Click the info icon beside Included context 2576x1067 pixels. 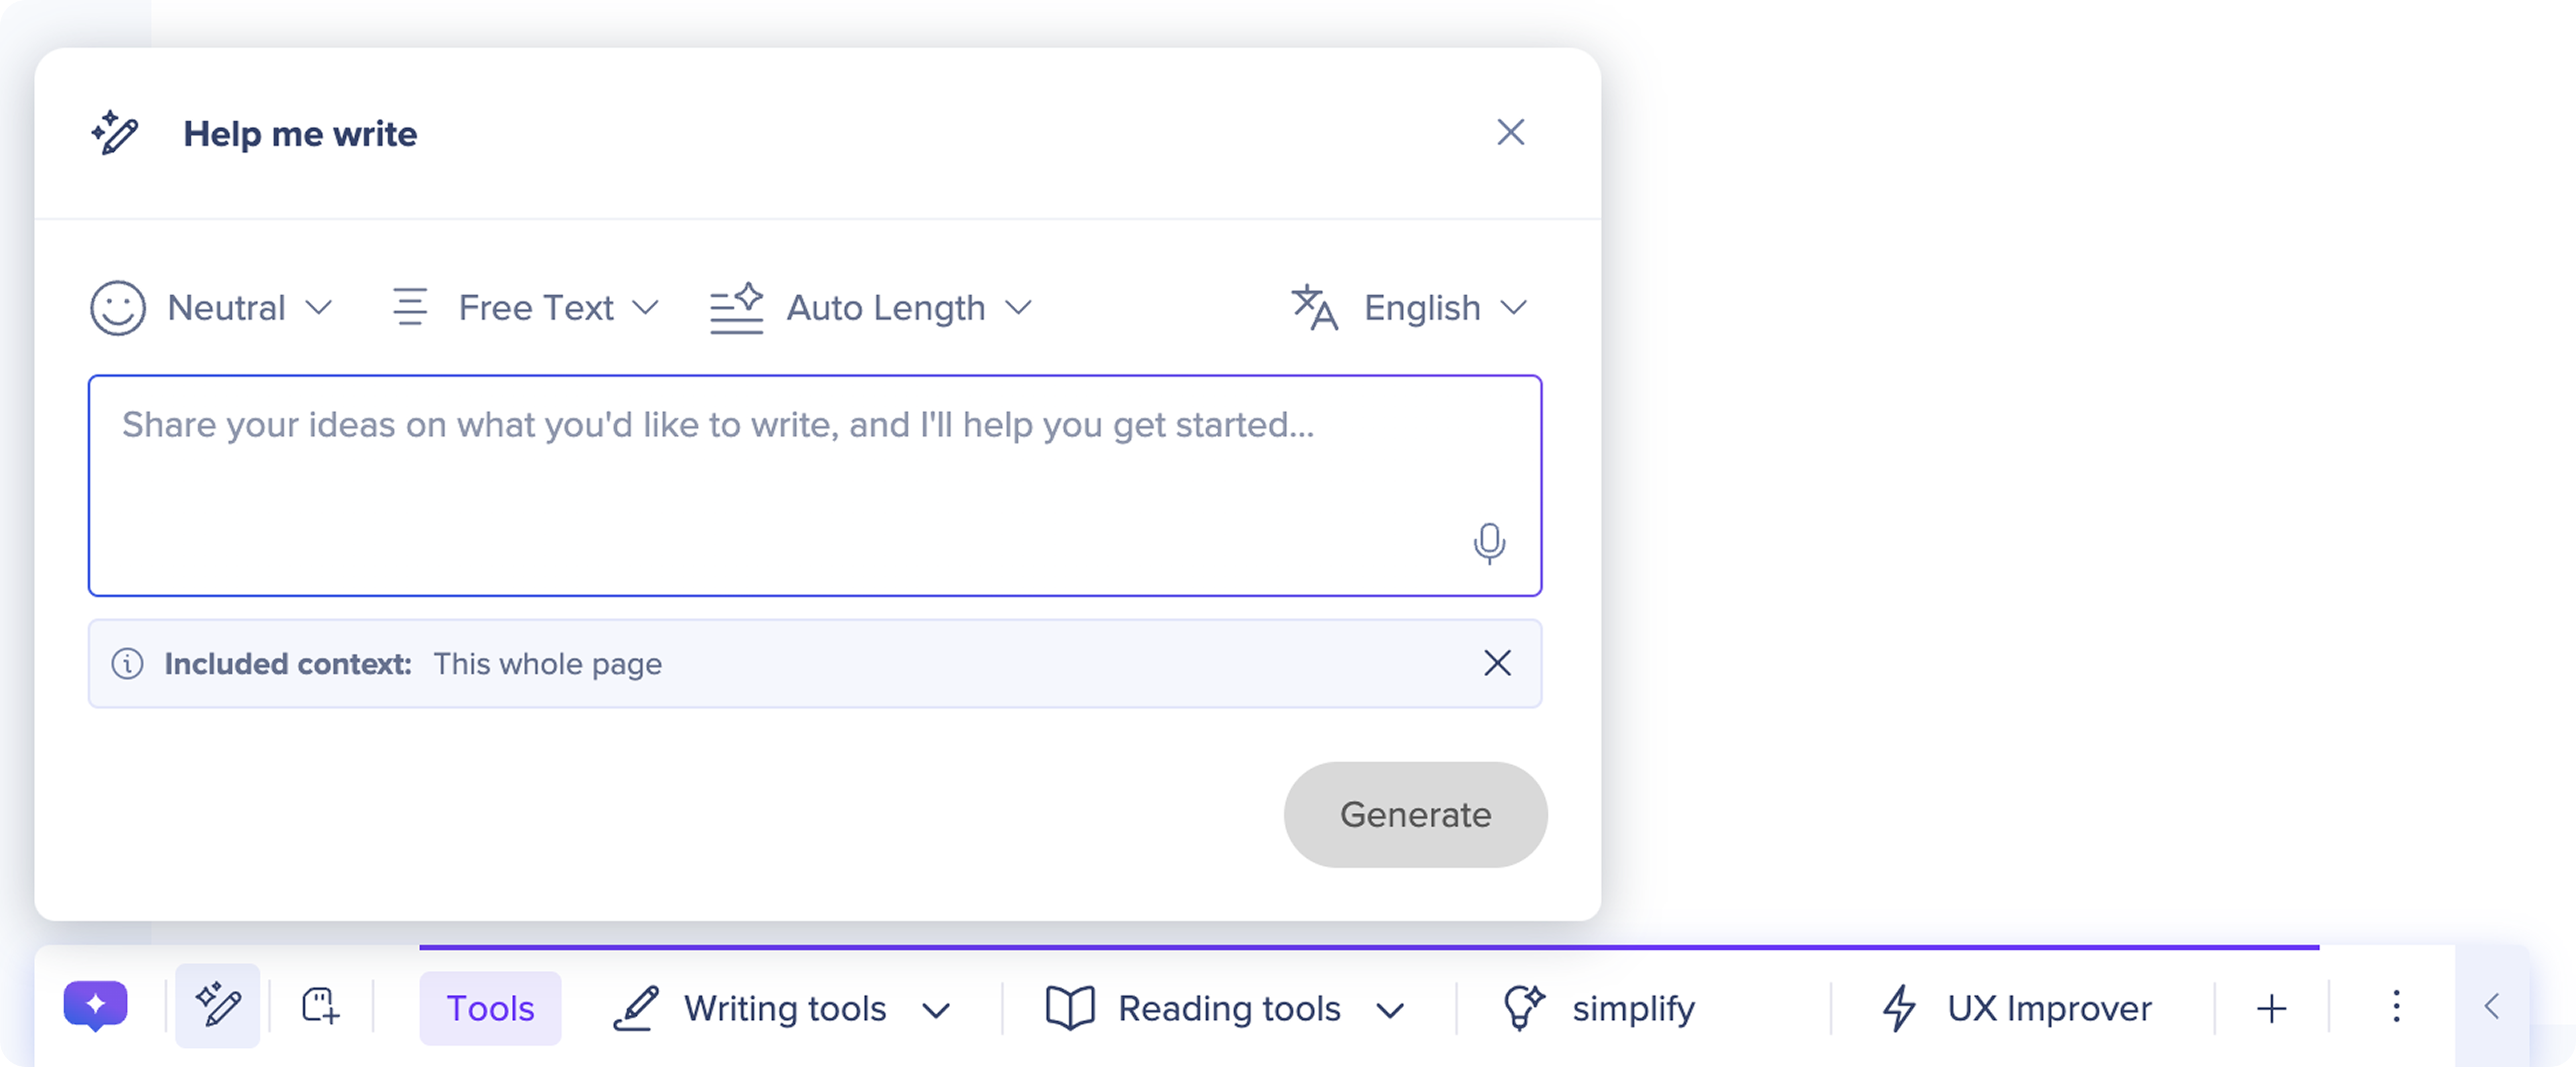(x=127, y=664)
